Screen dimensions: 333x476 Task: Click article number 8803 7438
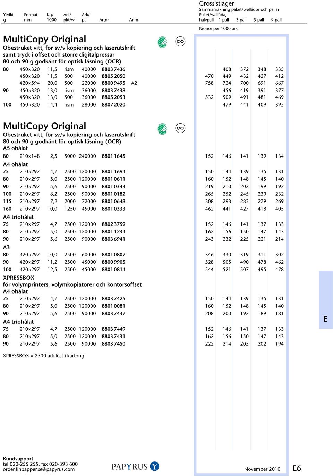click(113, 91)
